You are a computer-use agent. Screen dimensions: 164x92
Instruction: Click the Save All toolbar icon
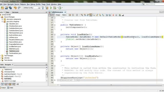point(10,8)
